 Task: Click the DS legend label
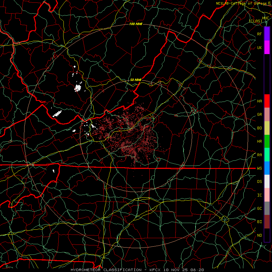(260, 182)
